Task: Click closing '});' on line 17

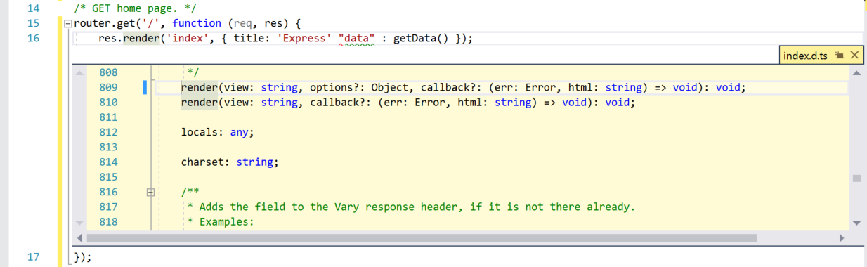Action: coord(83,256)
